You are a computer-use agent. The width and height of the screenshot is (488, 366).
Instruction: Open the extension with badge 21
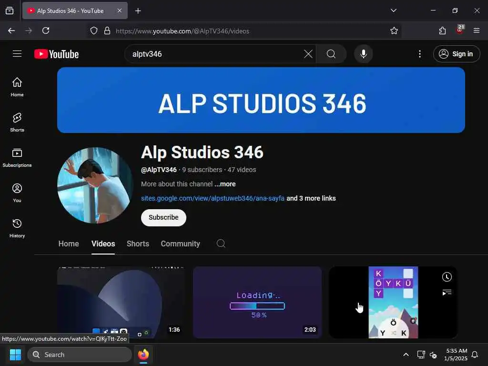[x=460, y=30]
